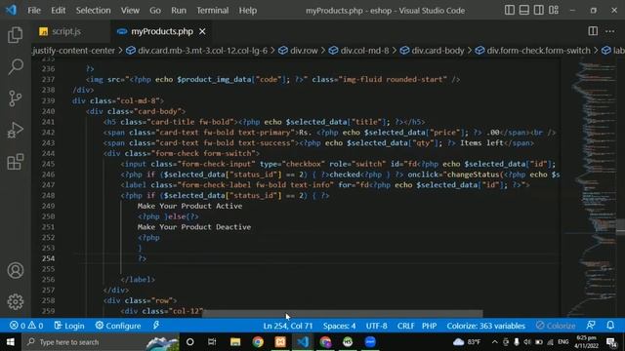Click "Make Your Product Active" text
625x351 pixels.
(189, 206)
